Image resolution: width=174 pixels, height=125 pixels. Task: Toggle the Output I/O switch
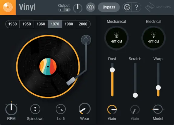(x=64, y=10)
